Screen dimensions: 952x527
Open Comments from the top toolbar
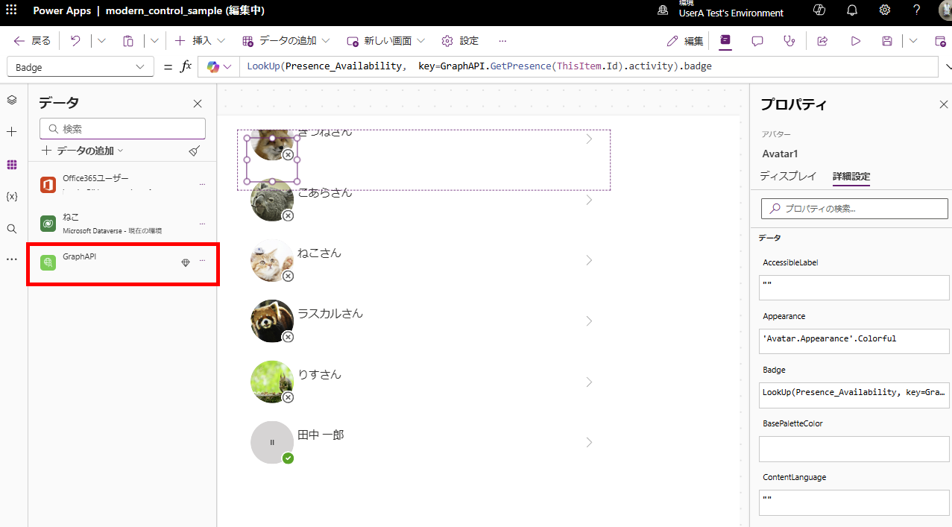click(757, 40)
